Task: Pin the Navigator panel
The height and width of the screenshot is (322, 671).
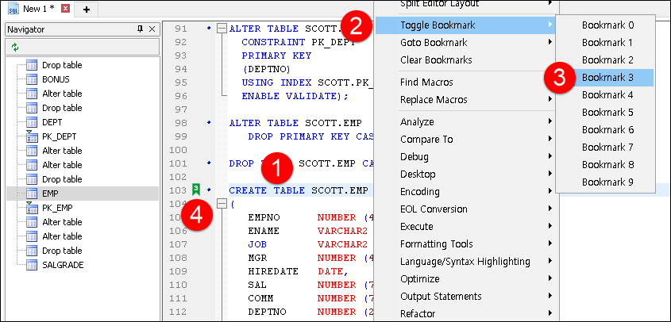Action: [x=141, y=29]
